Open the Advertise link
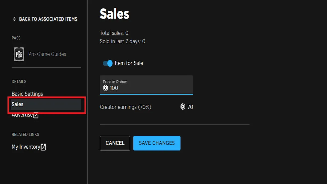 (22, 115)
